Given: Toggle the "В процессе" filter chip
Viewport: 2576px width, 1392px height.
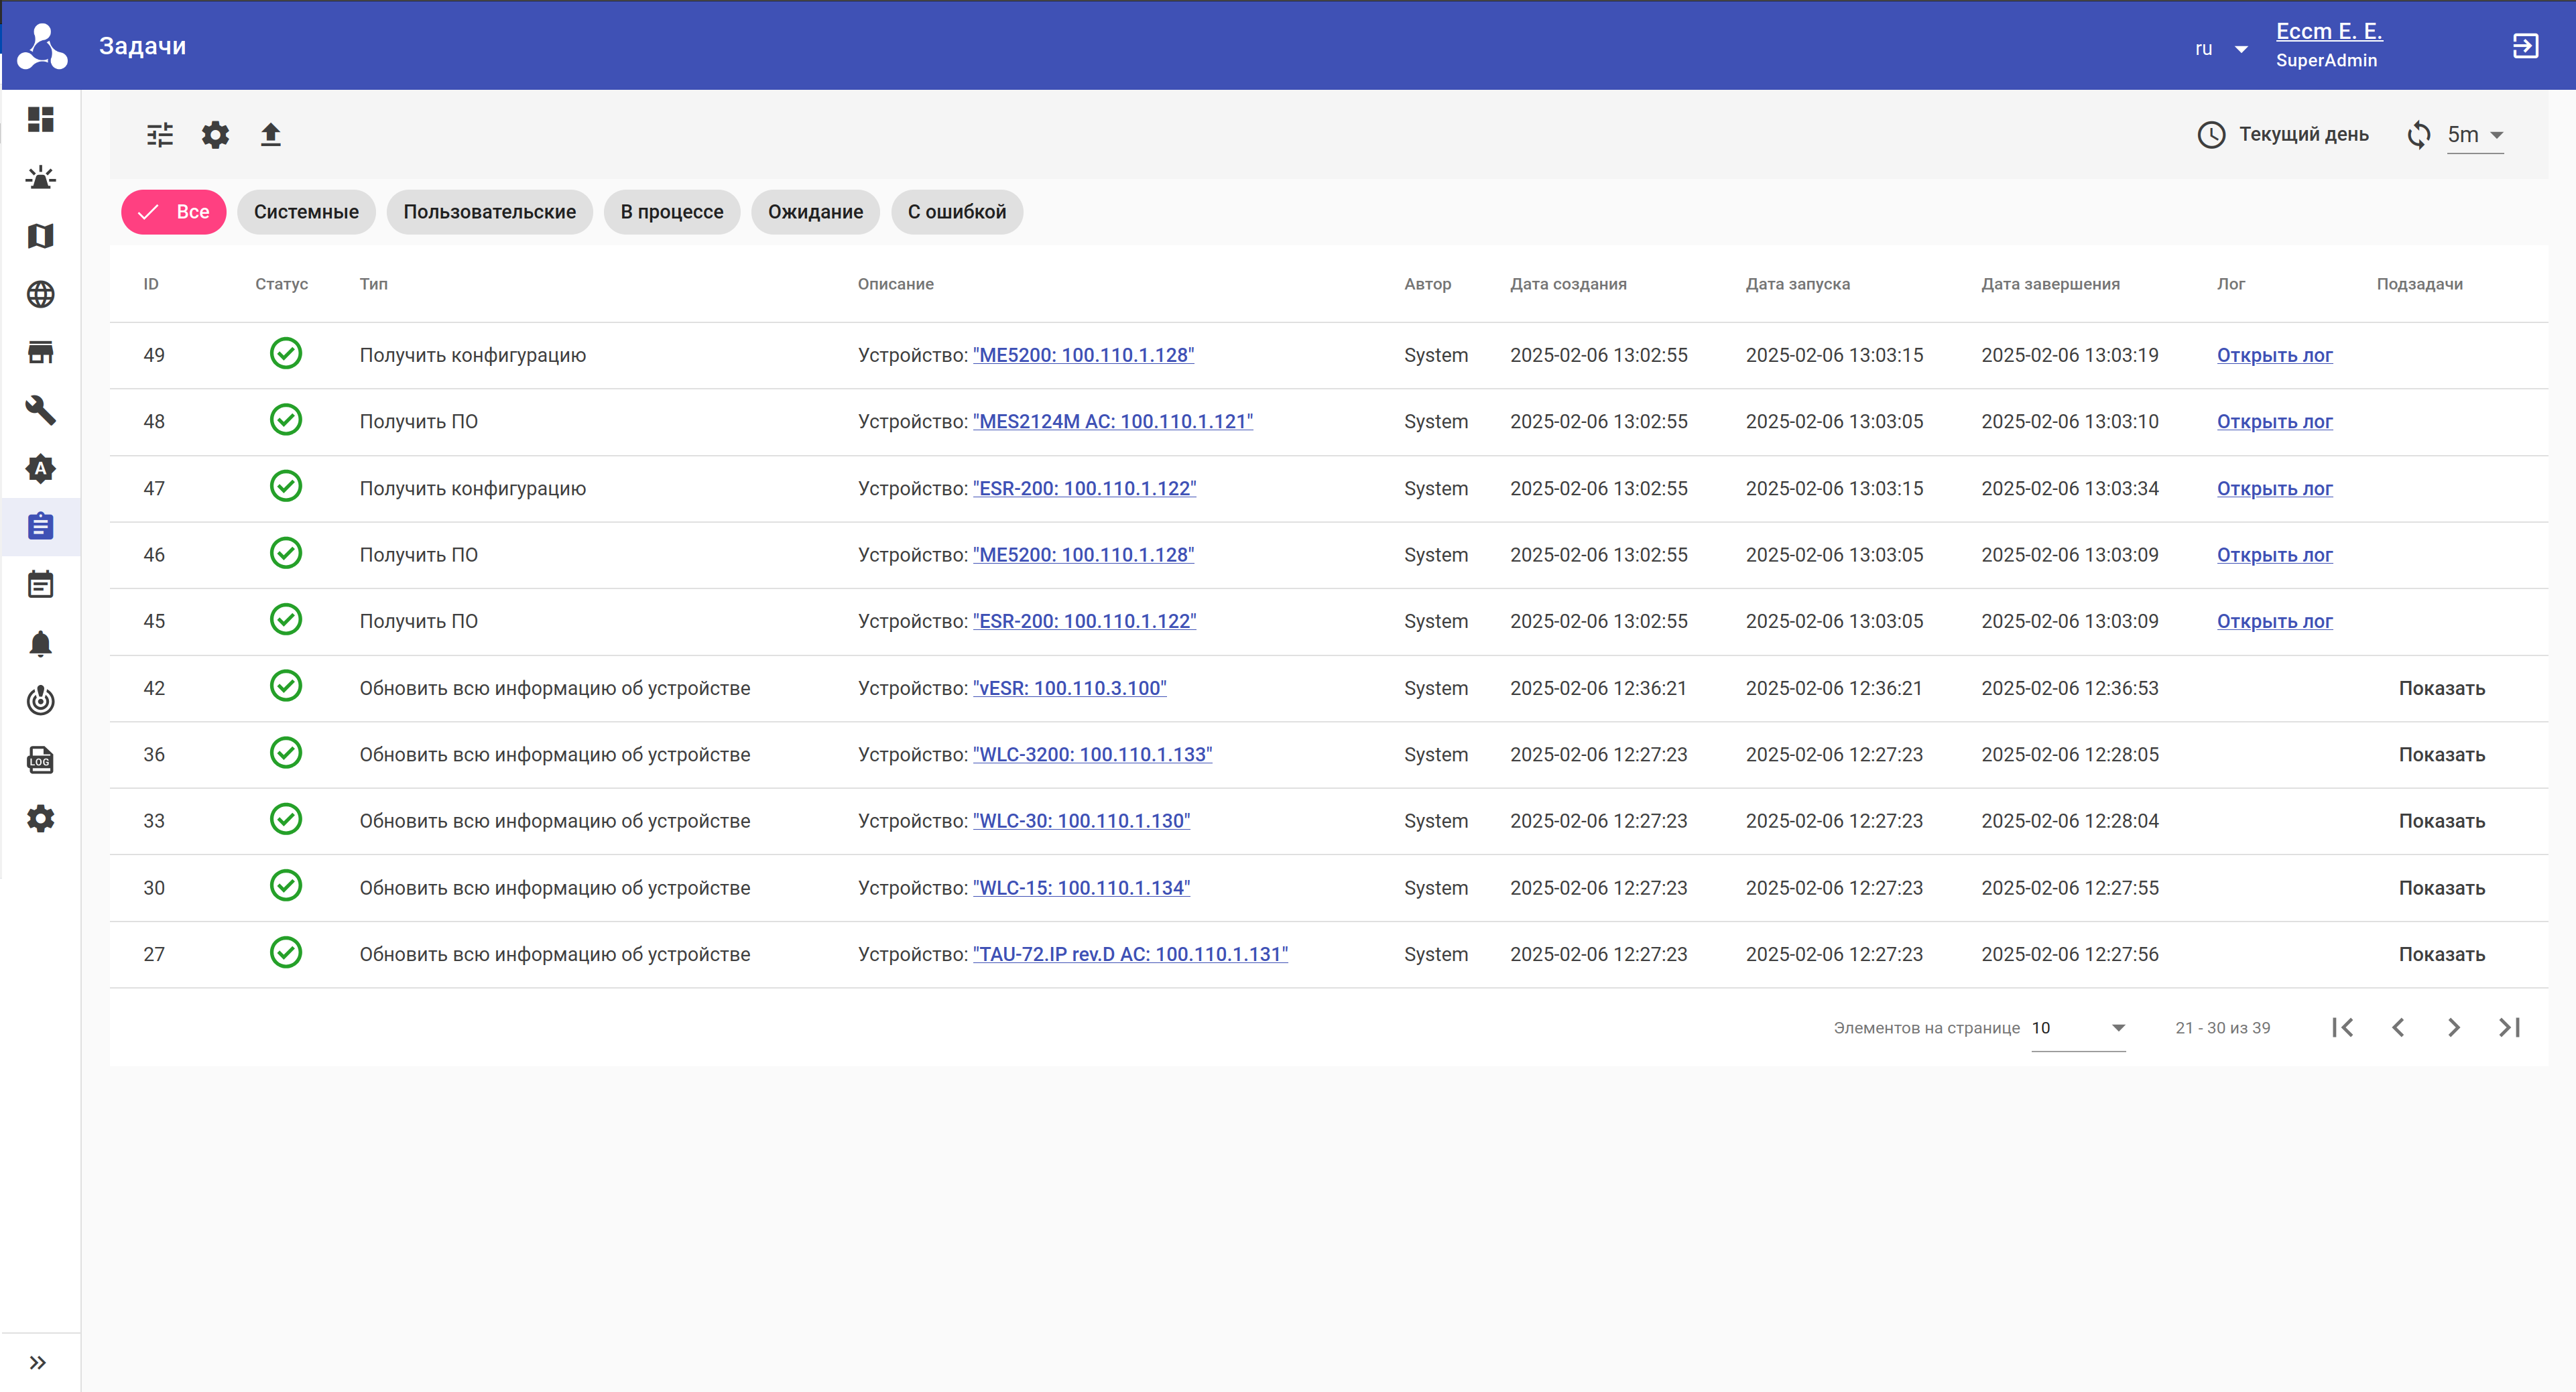Looking at the screenshot, I should click(x=671, y=212).
